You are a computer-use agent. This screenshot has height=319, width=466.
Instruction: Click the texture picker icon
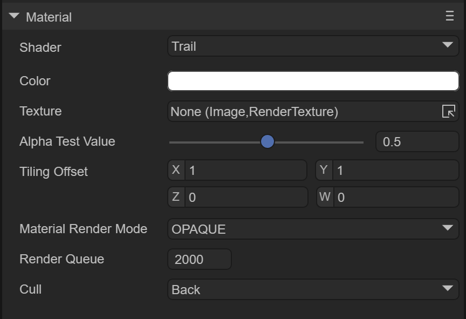(448, 112)
